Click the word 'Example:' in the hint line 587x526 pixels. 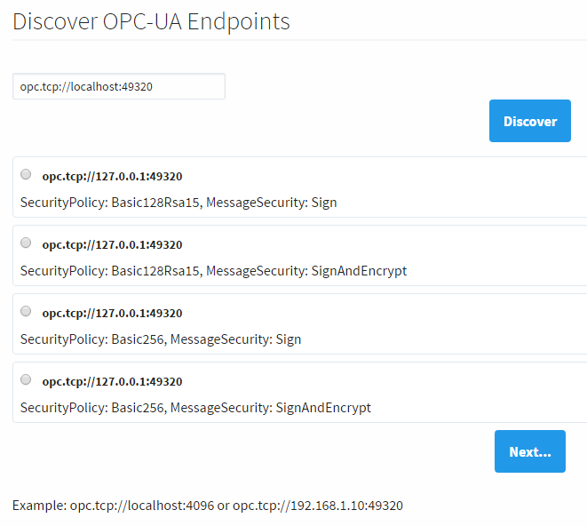(39, 506)
